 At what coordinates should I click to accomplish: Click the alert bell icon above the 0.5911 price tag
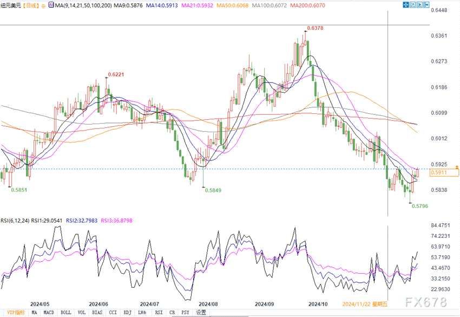(457, 168)
